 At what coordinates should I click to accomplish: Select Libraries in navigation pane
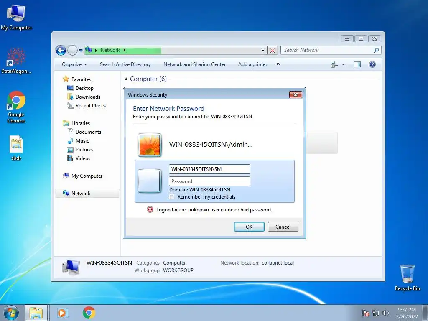click(x=81, y=123)
